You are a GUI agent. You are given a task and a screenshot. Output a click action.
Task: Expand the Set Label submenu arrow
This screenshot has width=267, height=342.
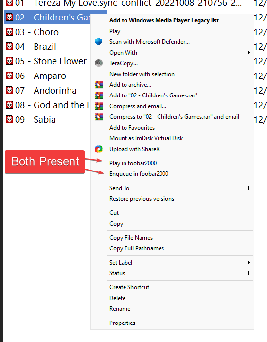click(249, 263)
